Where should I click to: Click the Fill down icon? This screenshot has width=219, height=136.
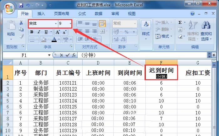[180, 29]
